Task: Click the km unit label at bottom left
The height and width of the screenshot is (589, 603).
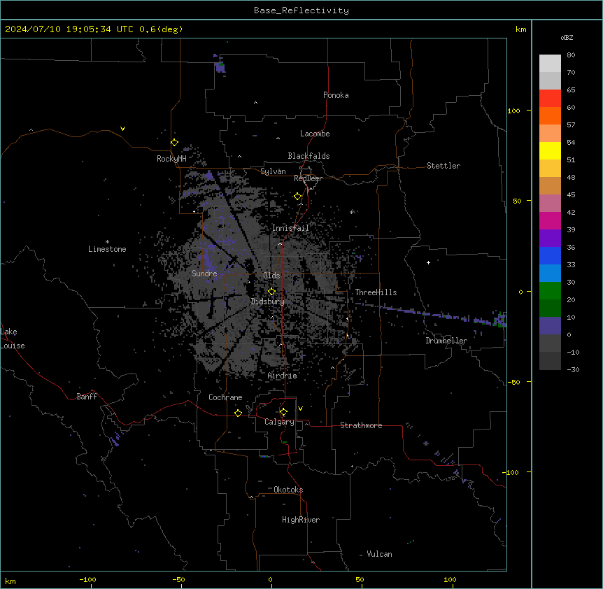Action: 10,581
